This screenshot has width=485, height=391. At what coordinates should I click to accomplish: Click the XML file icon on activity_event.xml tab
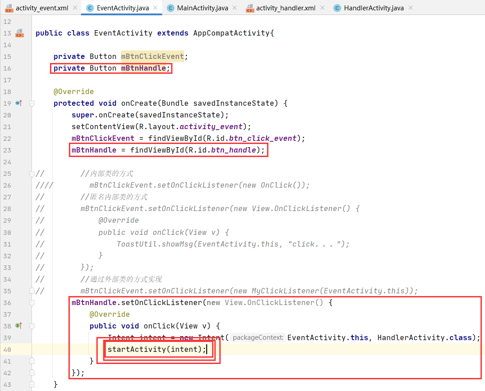coord(9,8)
